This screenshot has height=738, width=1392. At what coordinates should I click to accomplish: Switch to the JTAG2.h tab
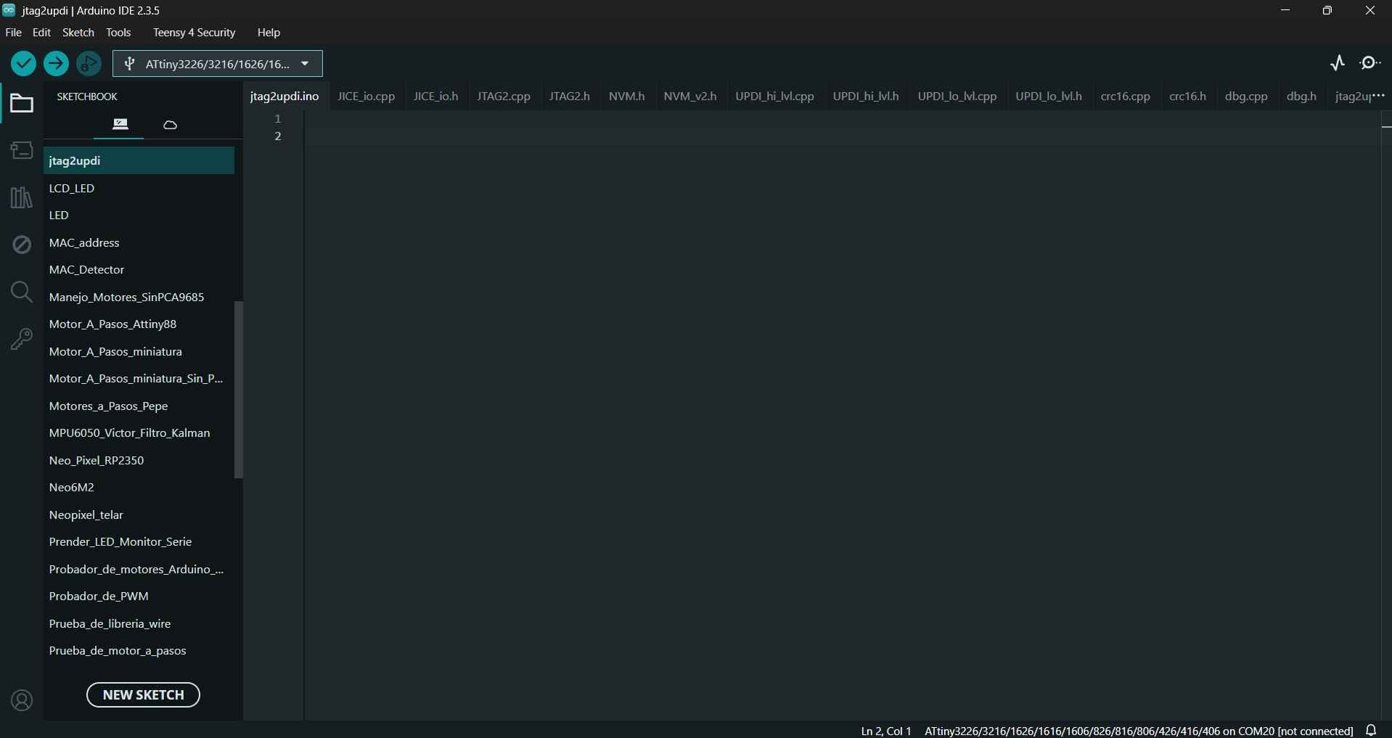570,96
